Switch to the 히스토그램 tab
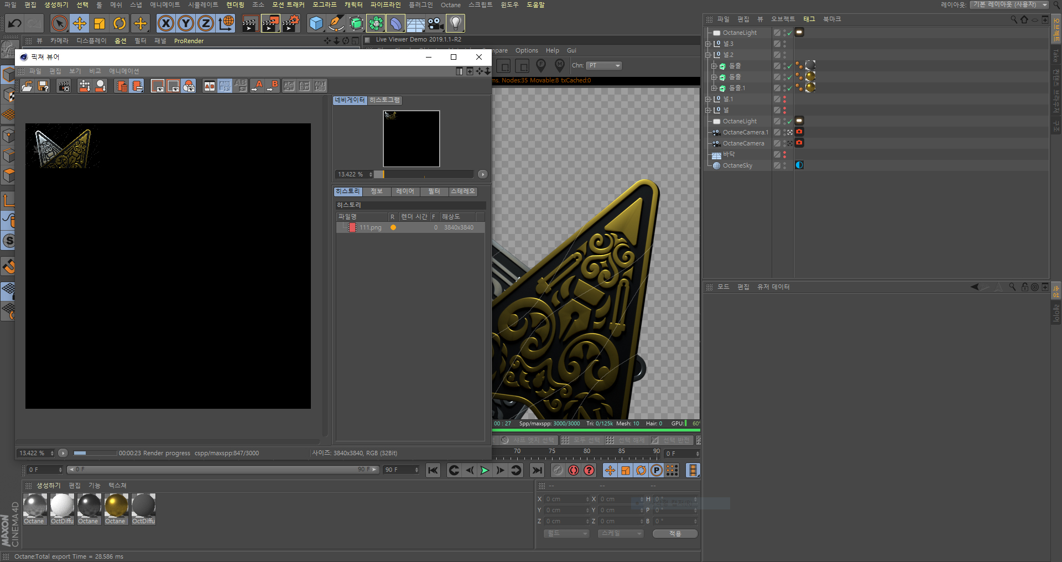 (384, 100)
